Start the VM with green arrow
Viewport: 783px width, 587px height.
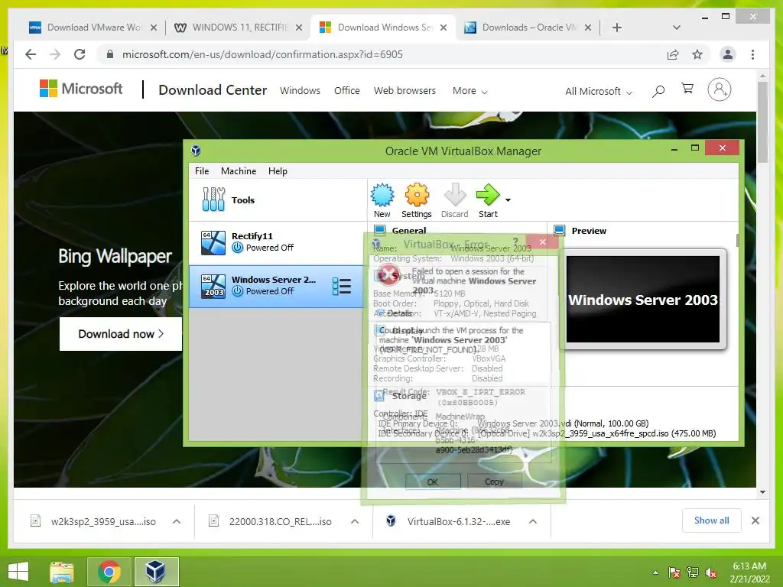(x=488, y=201)
